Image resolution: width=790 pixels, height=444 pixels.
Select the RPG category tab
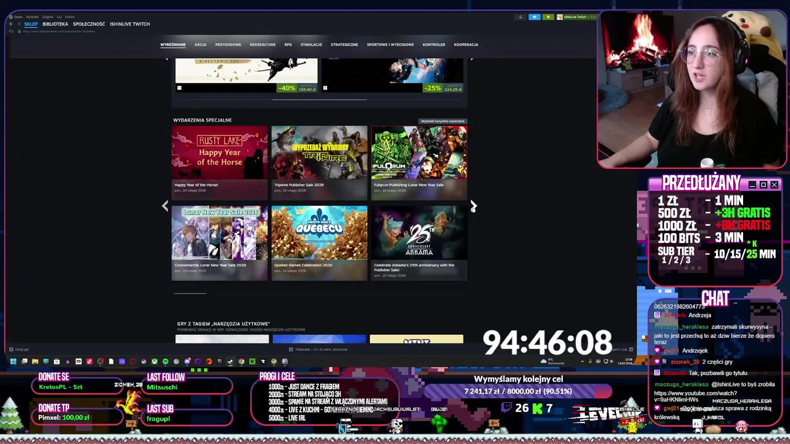coord(288,44)
